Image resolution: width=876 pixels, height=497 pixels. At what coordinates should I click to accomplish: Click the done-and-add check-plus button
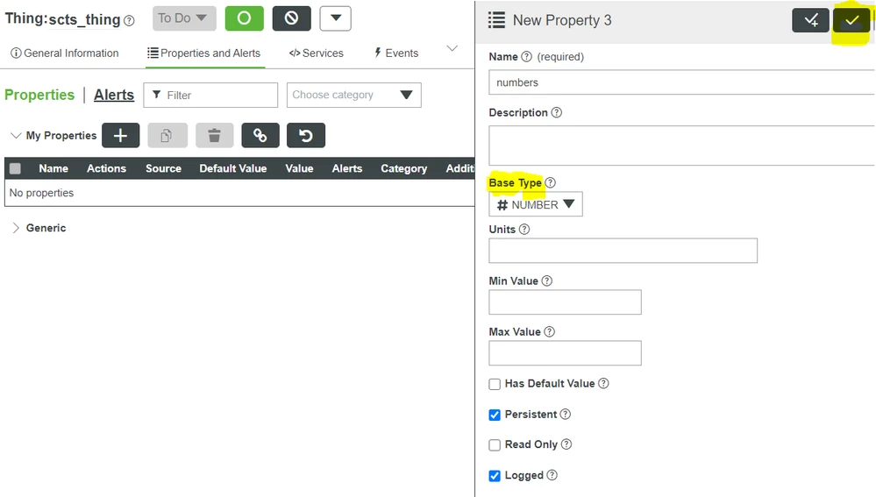(810, 21)
